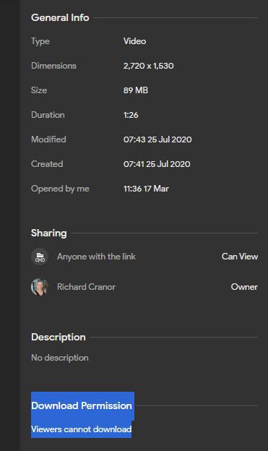Click the link icon beside Anyone with the link
Image resolution: width=268 pixels, height=451 pixels.
pos(40,257)
